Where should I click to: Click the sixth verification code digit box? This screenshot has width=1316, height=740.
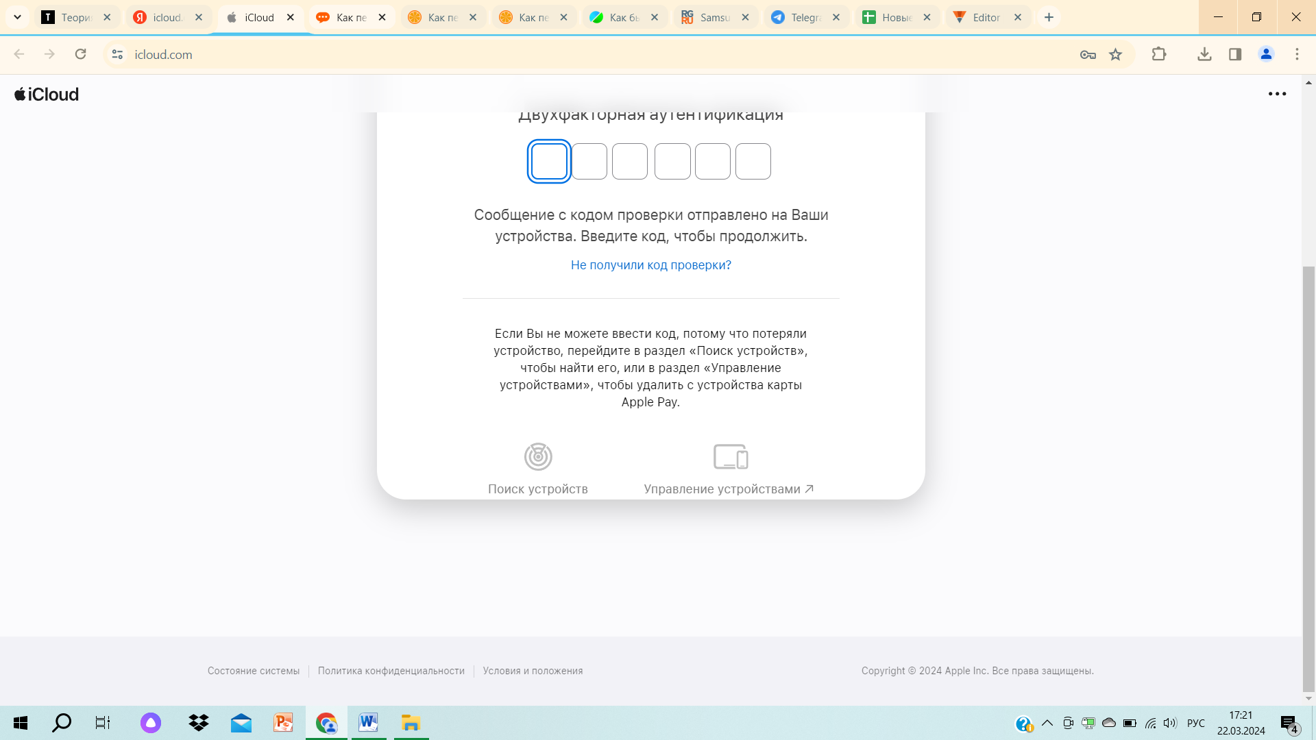[753, 161]
